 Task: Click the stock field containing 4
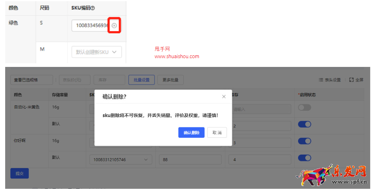[260, 160]
